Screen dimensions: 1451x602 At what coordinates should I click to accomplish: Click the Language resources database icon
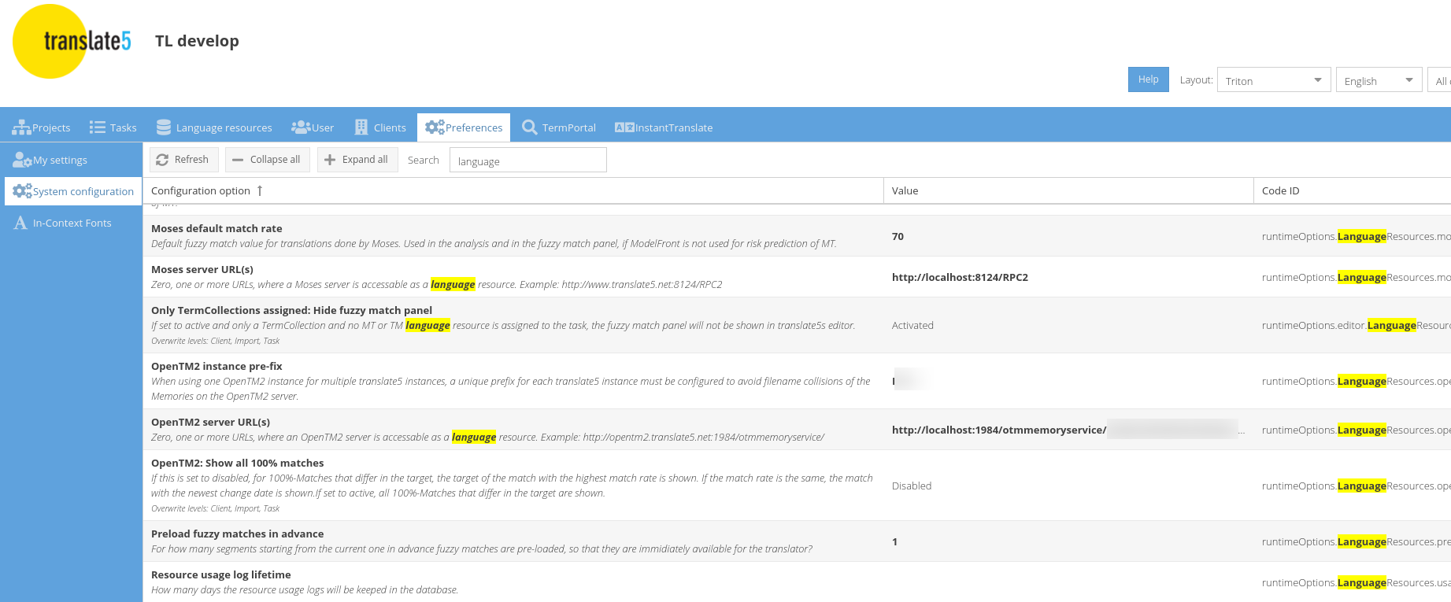click(x=164, y=127)
